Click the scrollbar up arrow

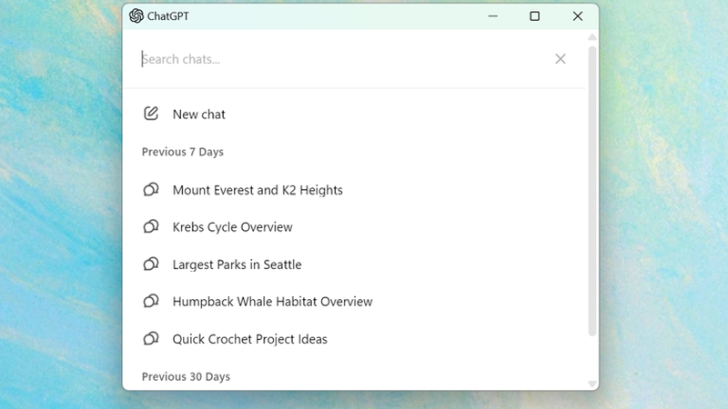click(x=592, y=37)
